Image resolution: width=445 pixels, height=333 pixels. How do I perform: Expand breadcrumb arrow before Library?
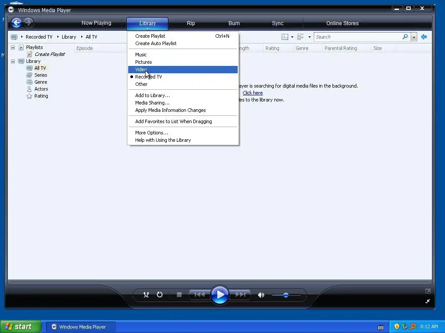coord(58,37)
